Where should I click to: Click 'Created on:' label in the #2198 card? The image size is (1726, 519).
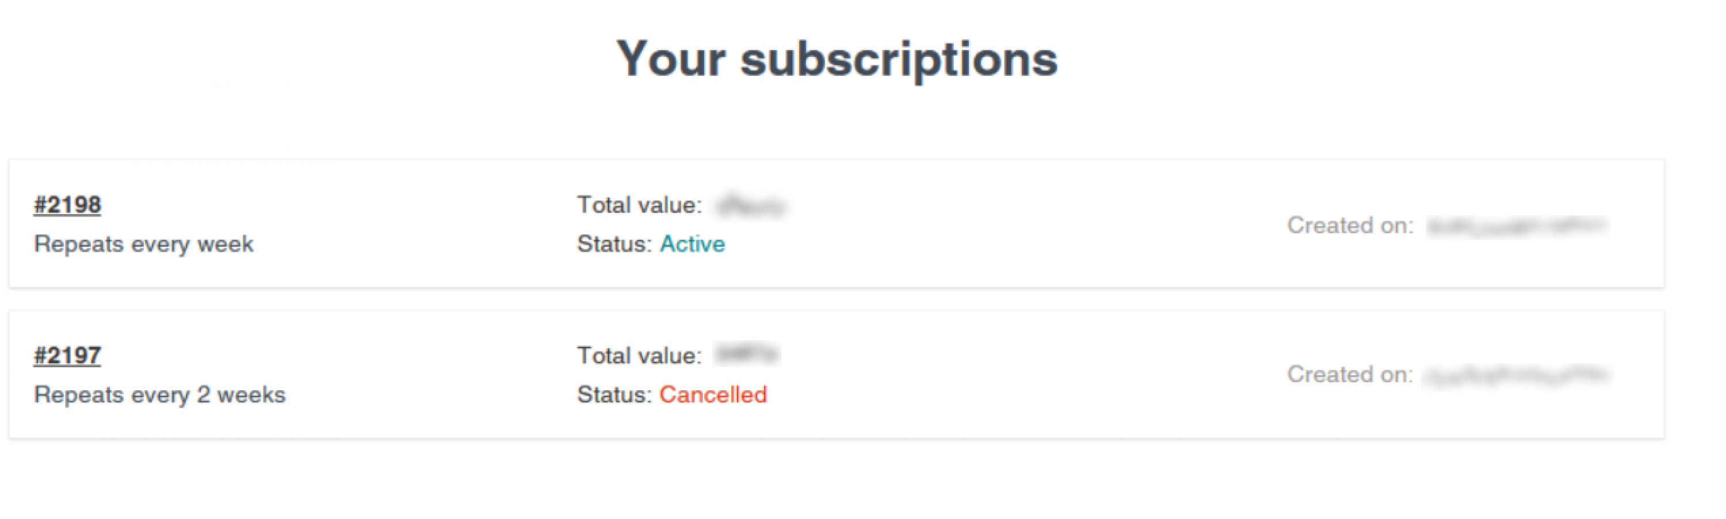tap(1350, 226)
